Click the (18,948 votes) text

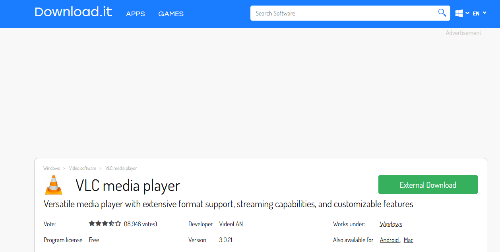pyautogui.click(x=141, y=224)
